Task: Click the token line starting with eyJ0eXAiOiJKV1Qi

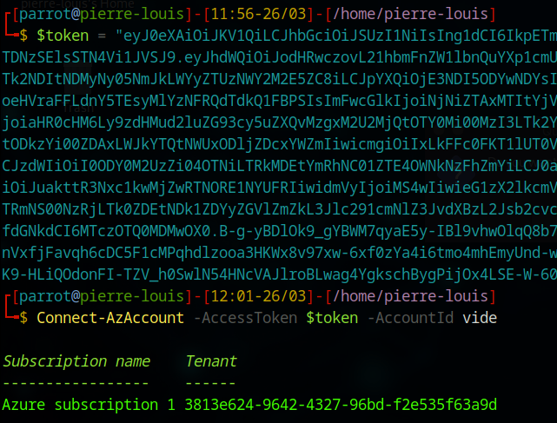Action: [x=336, y=36]
